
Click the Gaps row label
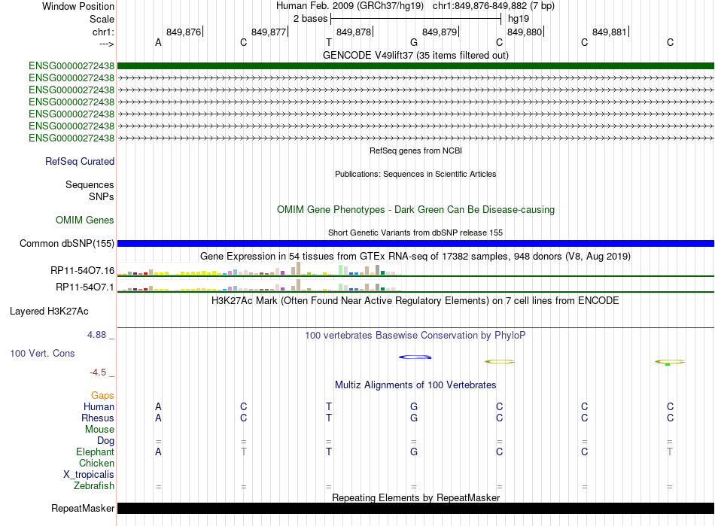[102, 395]
